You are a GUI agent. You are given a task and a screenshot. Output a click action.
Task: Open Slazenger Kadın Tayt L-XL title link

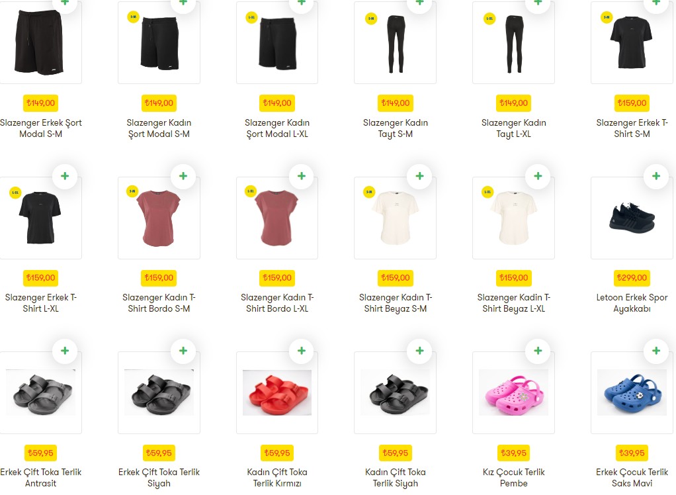click(513, 128)
